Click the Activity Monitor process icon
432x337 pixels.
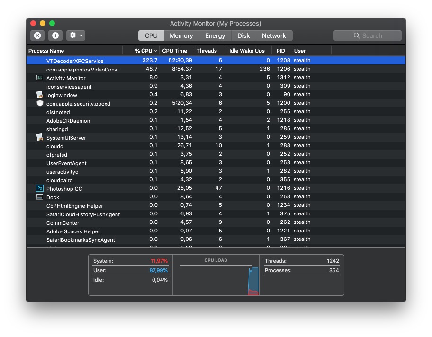(x=40, y=78)
